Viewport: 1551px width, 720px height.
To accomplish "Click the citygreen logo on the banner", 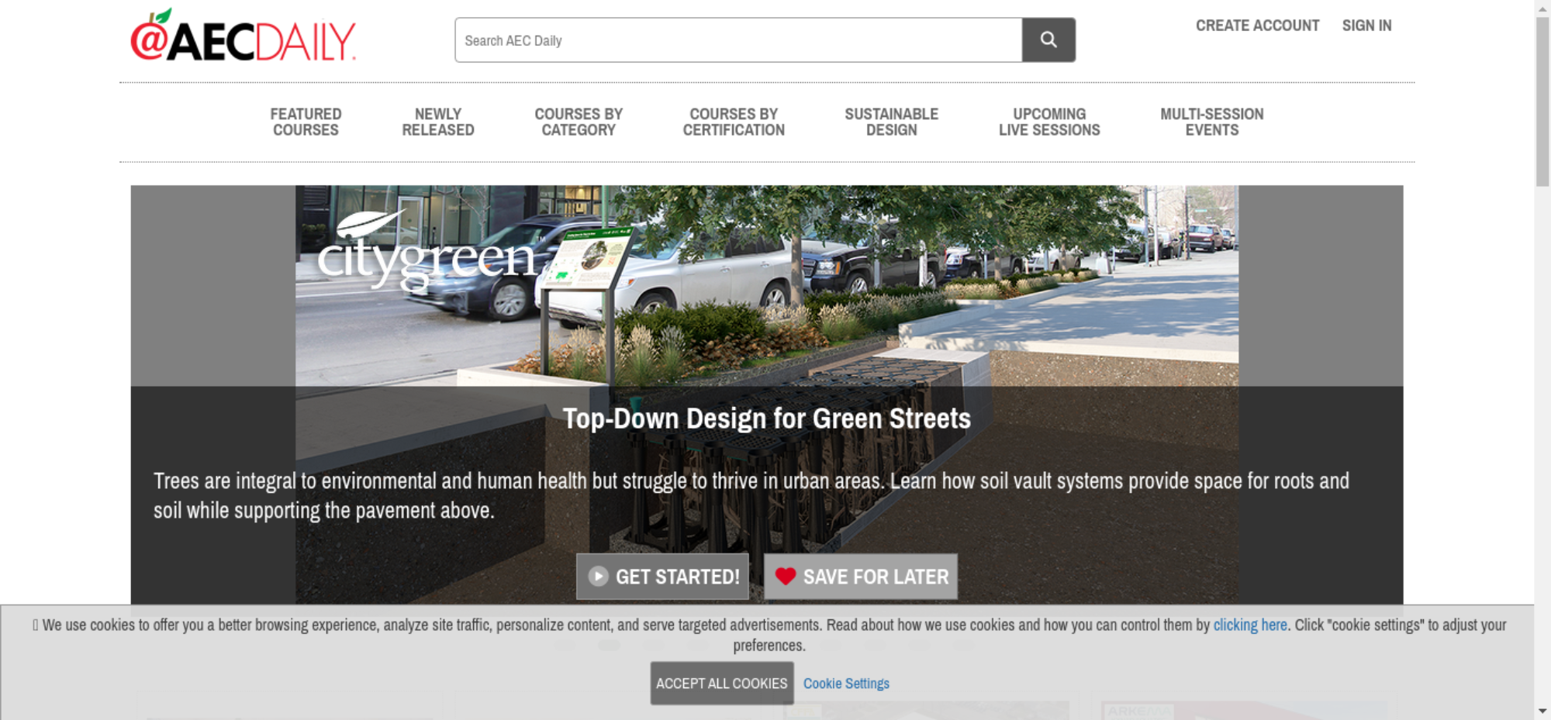I will pos(426,253).
